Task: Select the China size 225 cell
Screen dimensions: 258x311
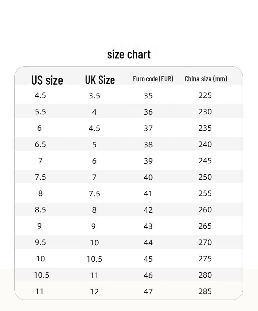Action: pos(205,95)
